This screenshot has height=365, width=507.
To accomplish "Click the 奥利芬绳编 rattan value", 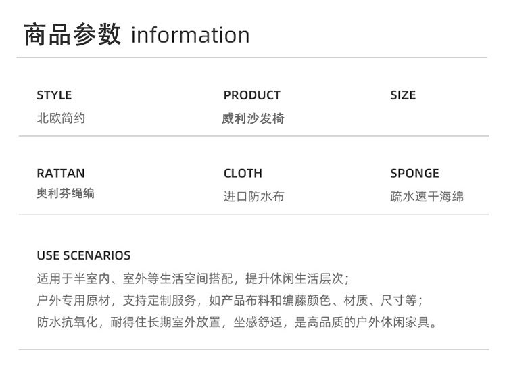I will [x=66, y=194].
